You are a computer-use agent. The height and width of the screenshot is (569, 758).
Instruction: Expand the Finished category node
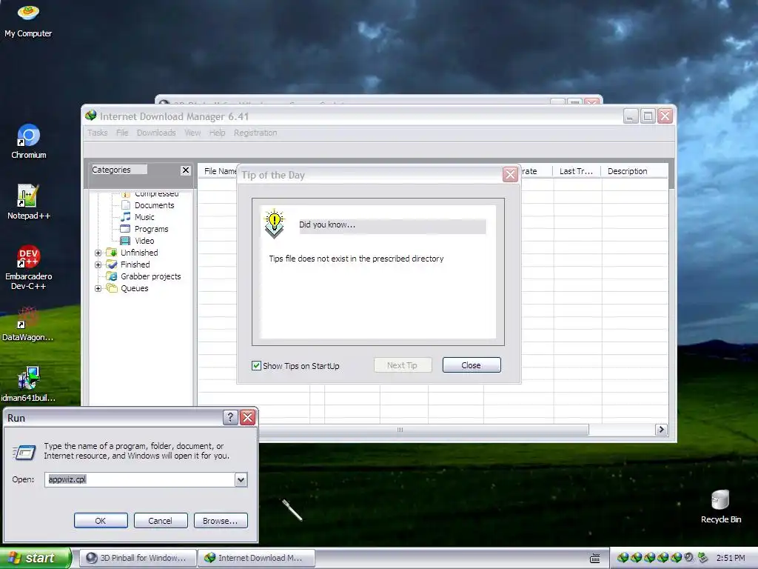pyautogui.click(x=98, y=264)
